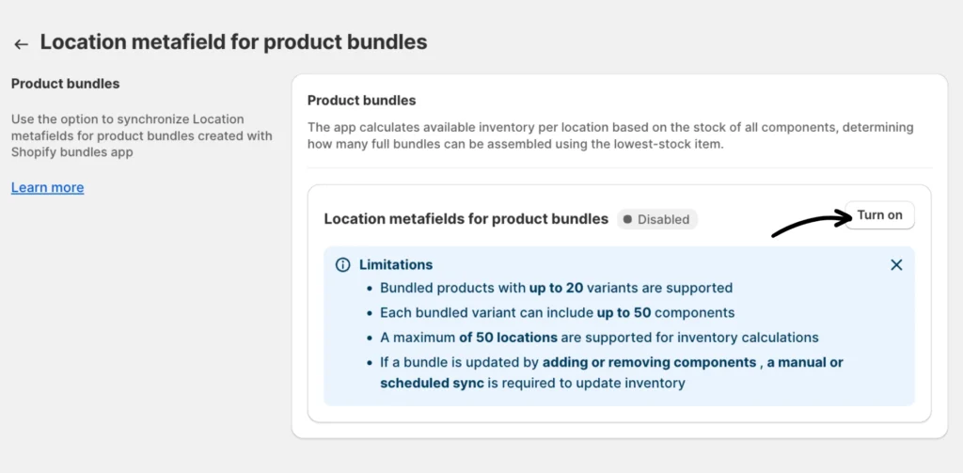Click the back arrow beside the page title

pyautogui.click(x=21, y=44)
